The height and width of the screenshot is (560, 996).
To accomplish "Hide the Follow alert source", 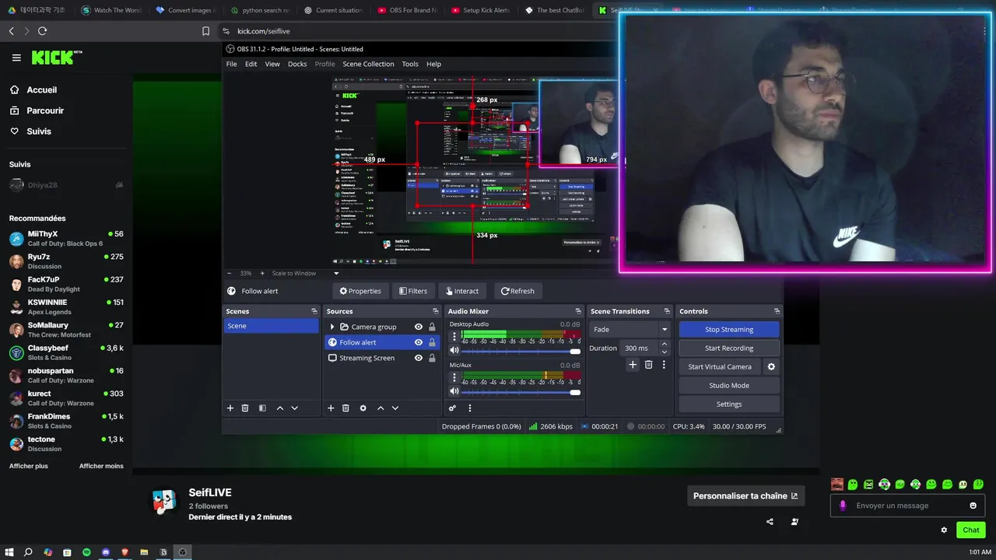I will 419,342.
